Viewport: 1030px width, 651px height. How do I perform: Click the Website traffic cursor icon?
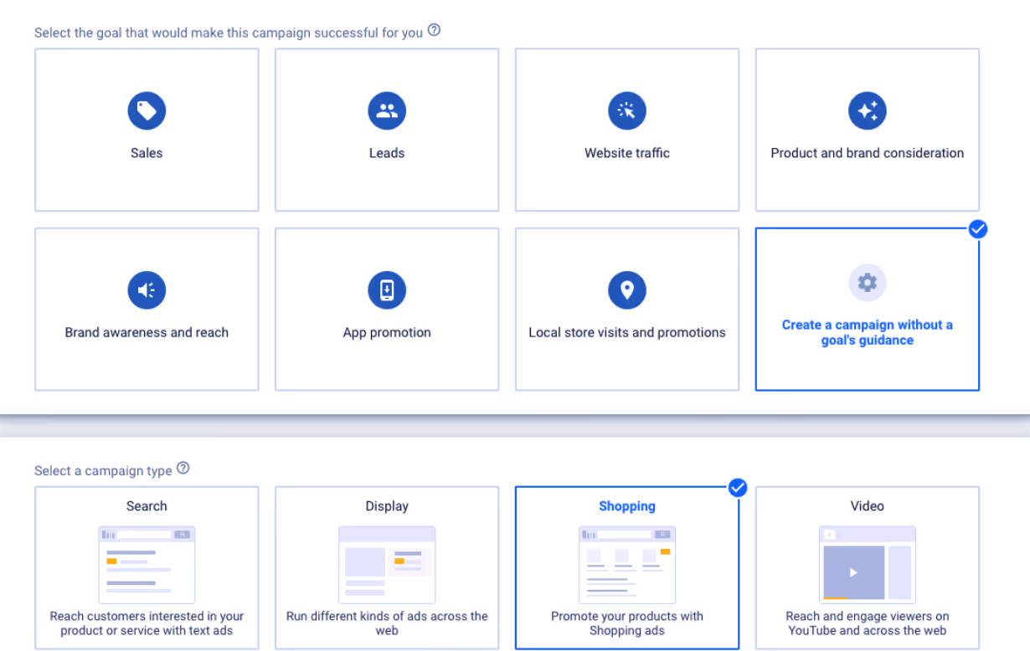(x=627, y=110)
